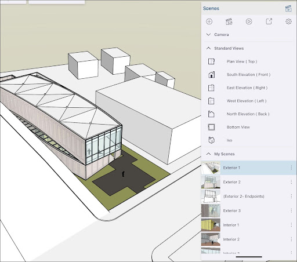Image resolution: width=297 pixels, height=262 pixels.
Task: Click the Scenes panel header icon
Action: click(x=288, y=9)
